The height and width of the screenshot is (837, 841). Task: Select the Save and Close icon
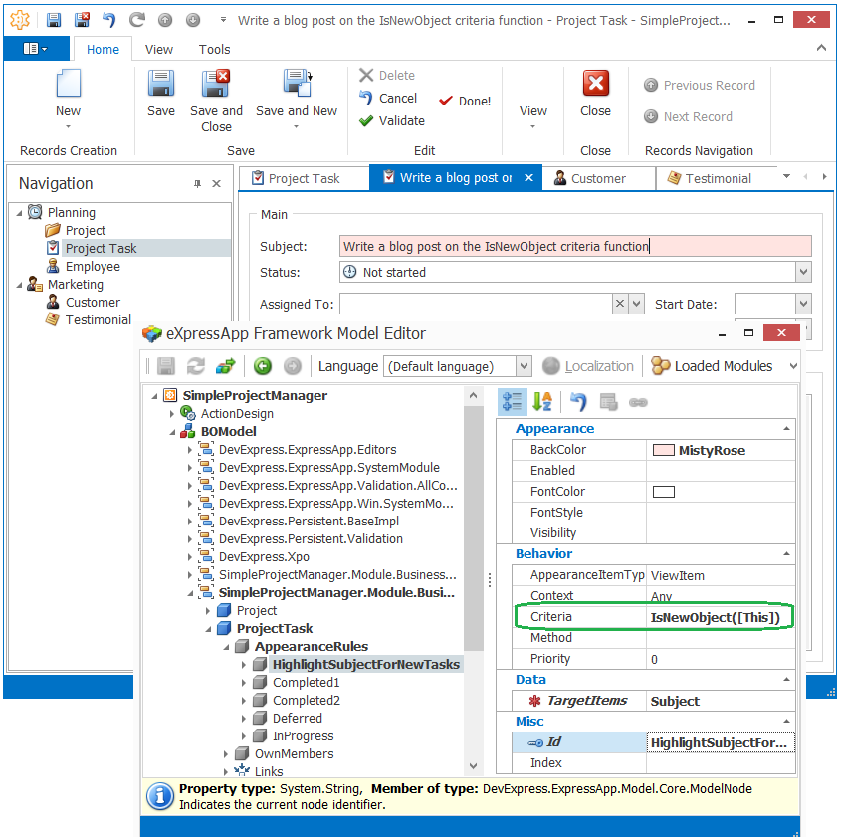click(x=216, y=88)
